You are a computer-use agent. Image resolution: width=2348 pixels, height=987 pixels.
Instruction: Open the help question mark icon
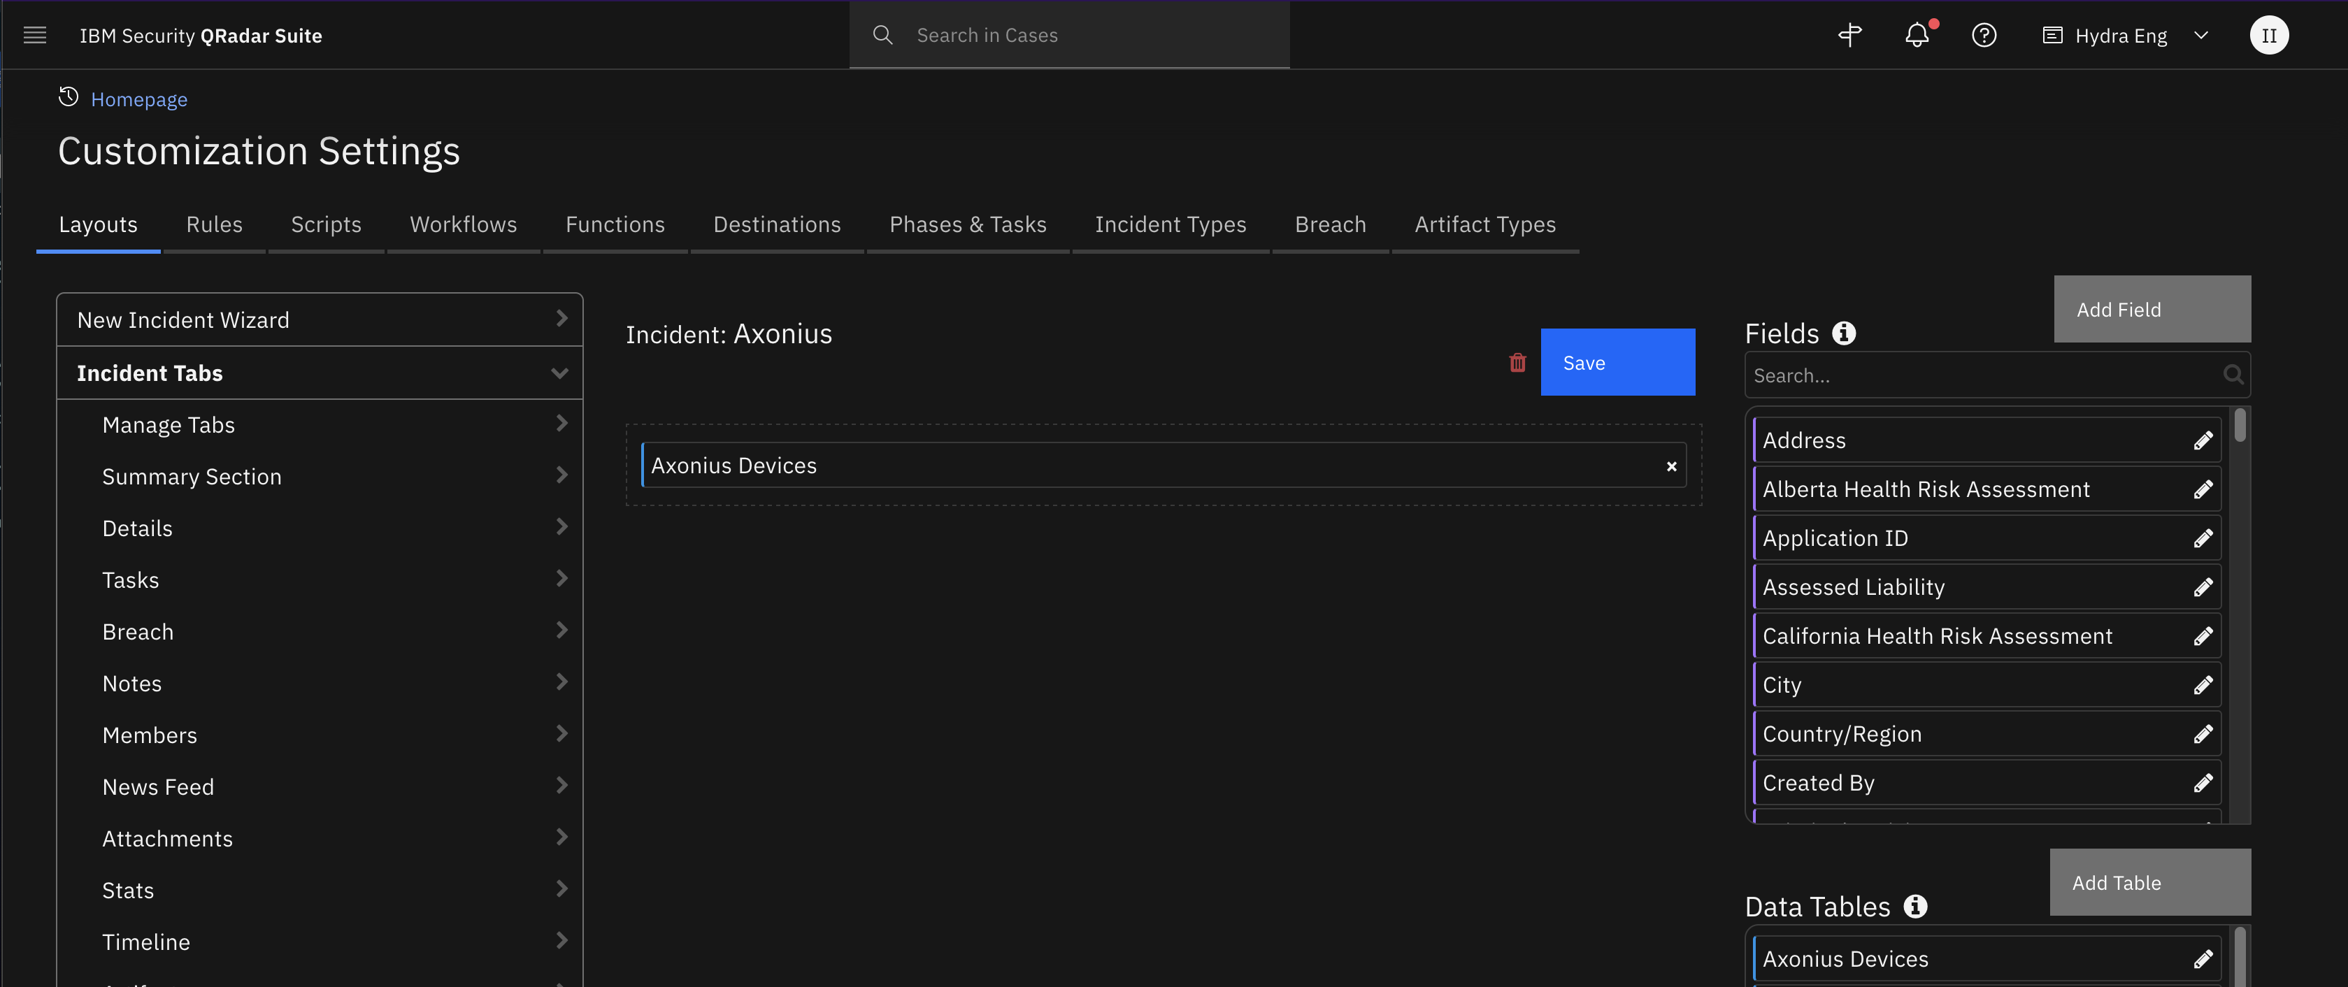[x=1984, y=36]
